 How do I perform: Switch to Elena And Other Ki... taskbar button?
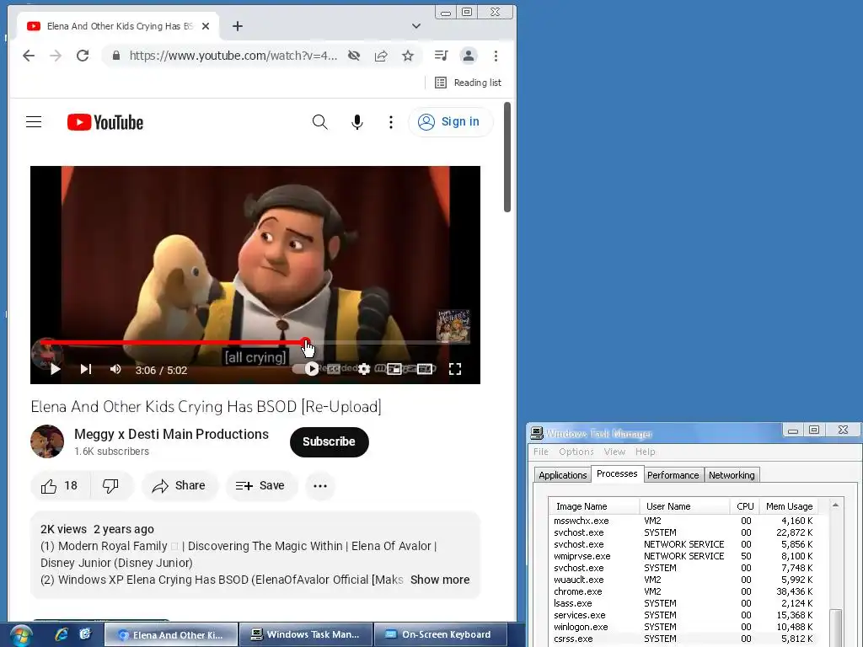[171, 634]
